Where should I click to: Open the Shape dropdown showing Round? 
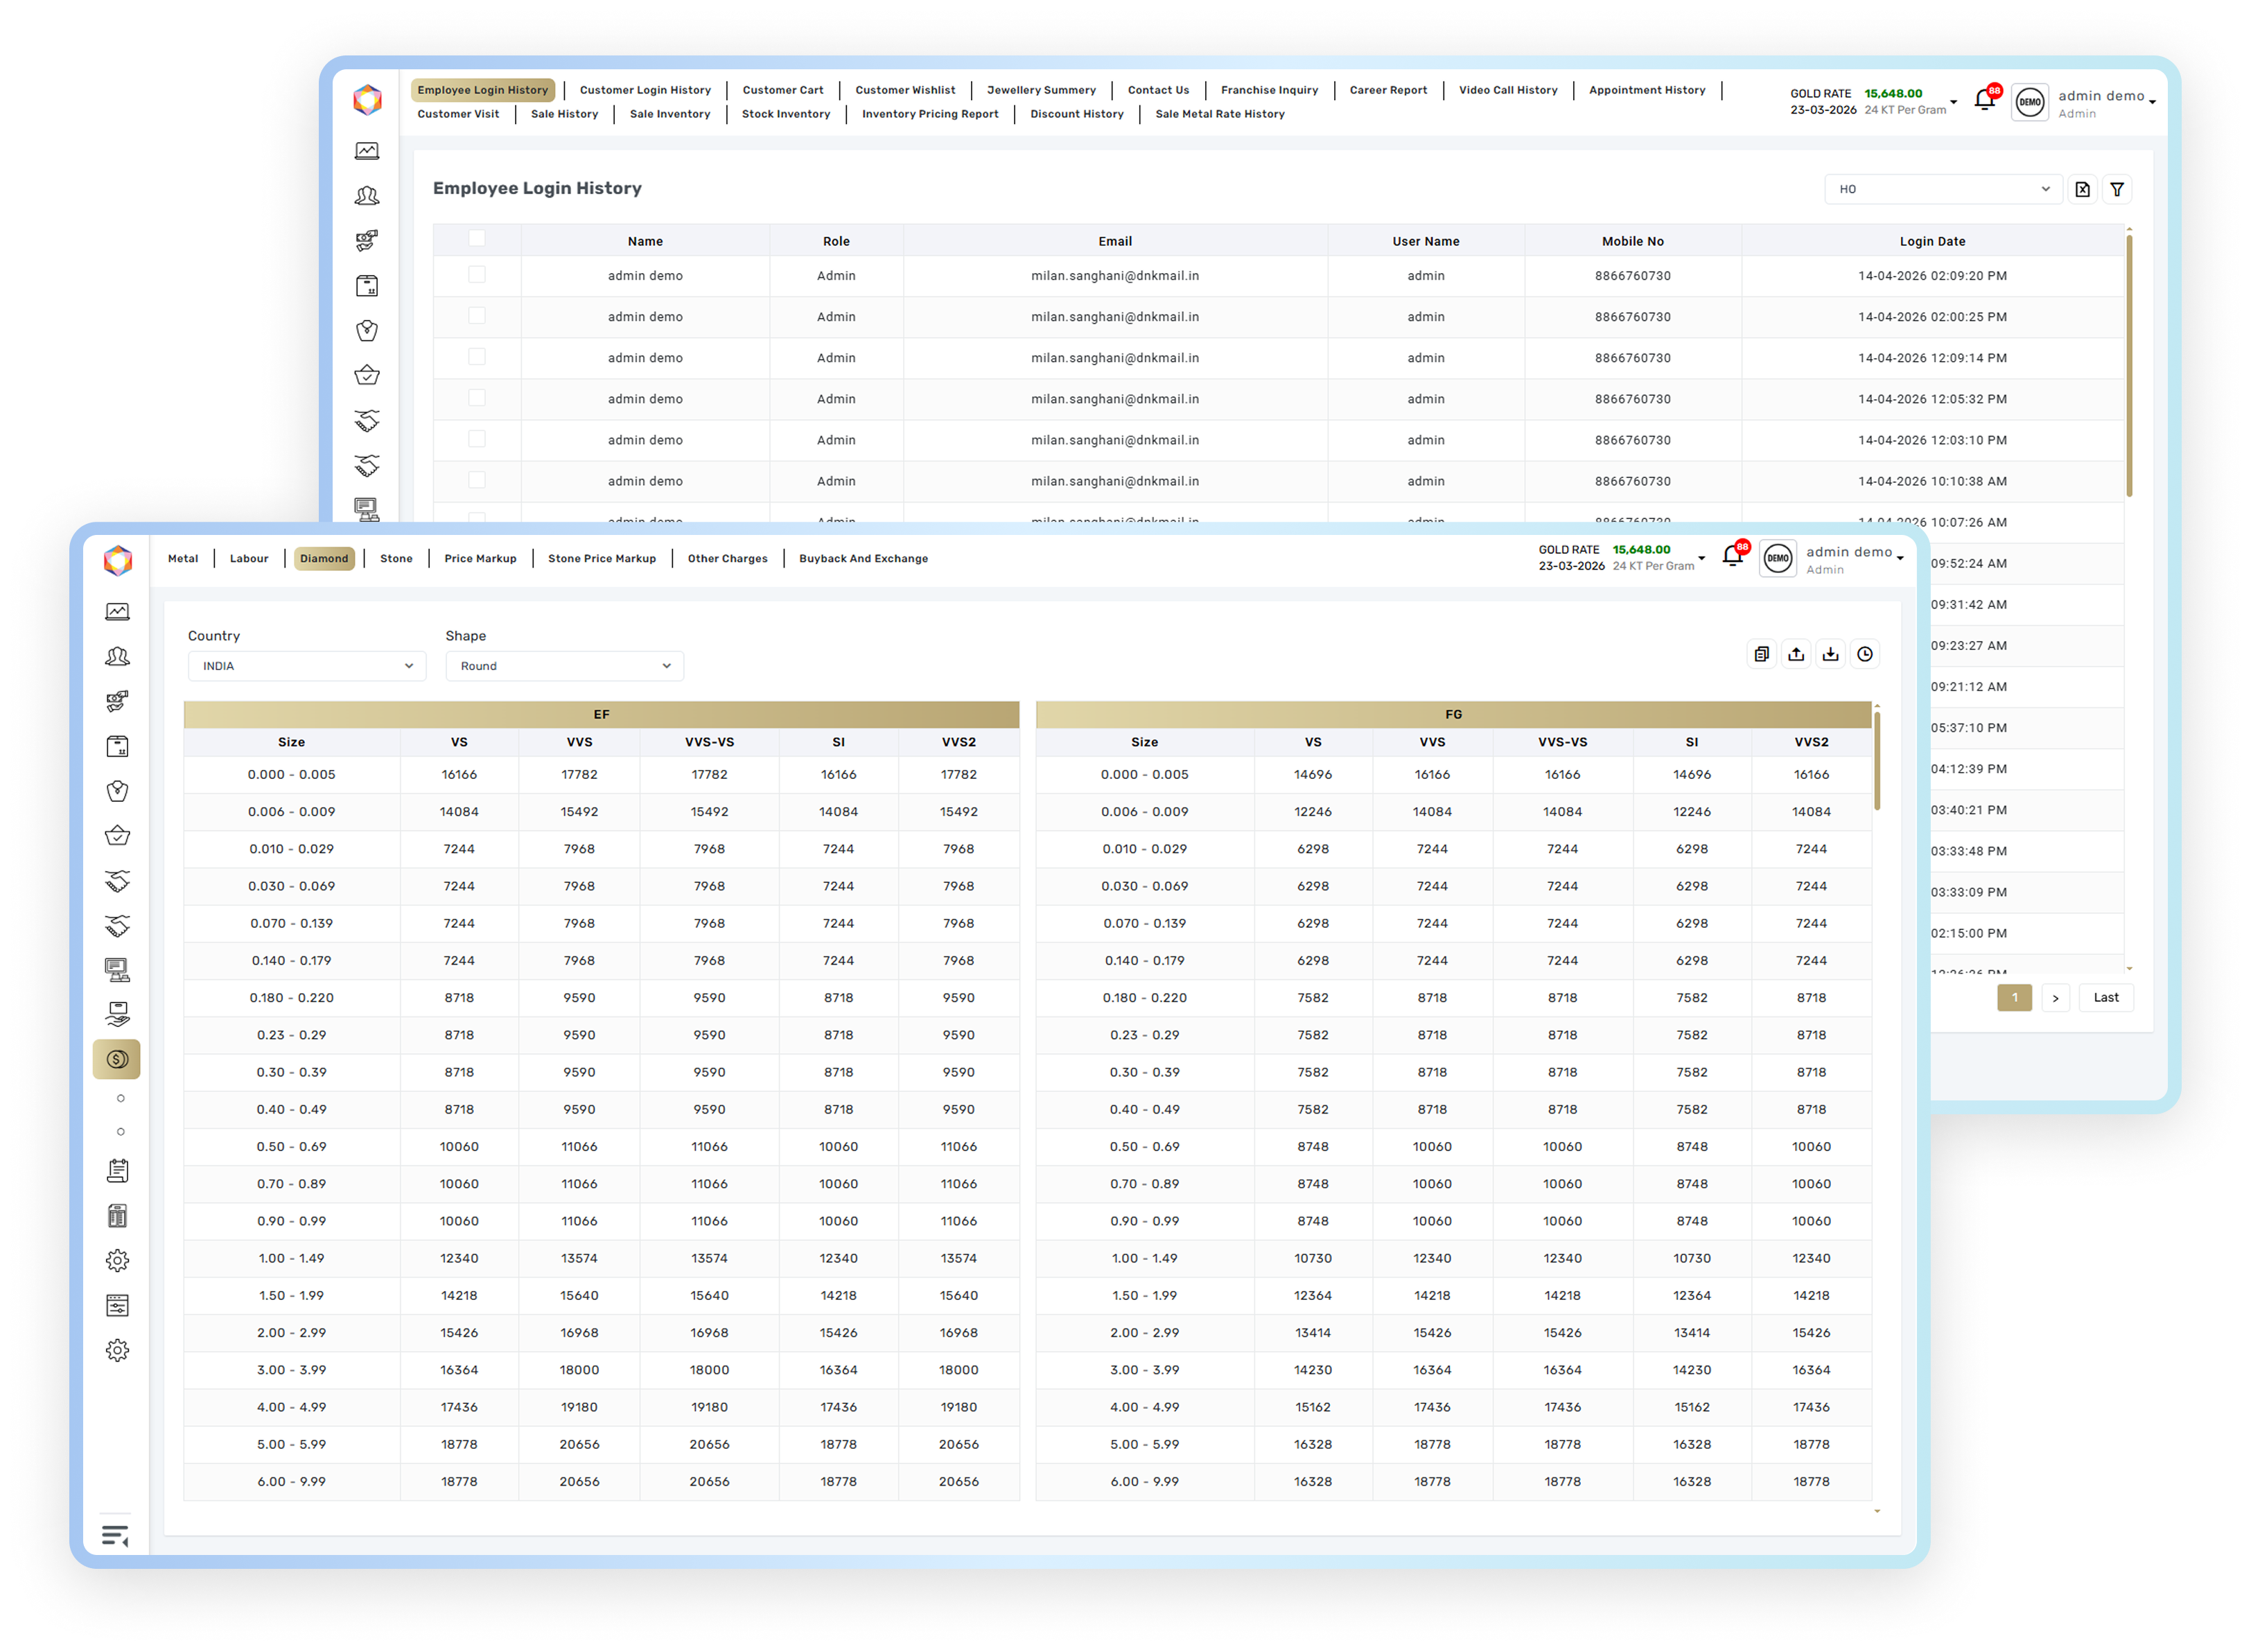click(x=564, y=666)
